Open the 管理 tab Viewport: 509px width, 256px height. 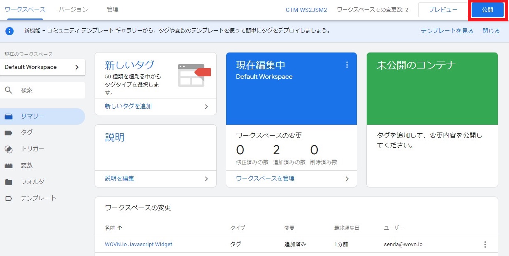point(111,9)
